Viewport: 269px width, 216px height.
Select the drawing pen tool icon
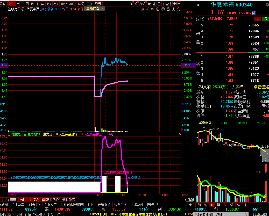click(x=147, y=9)
